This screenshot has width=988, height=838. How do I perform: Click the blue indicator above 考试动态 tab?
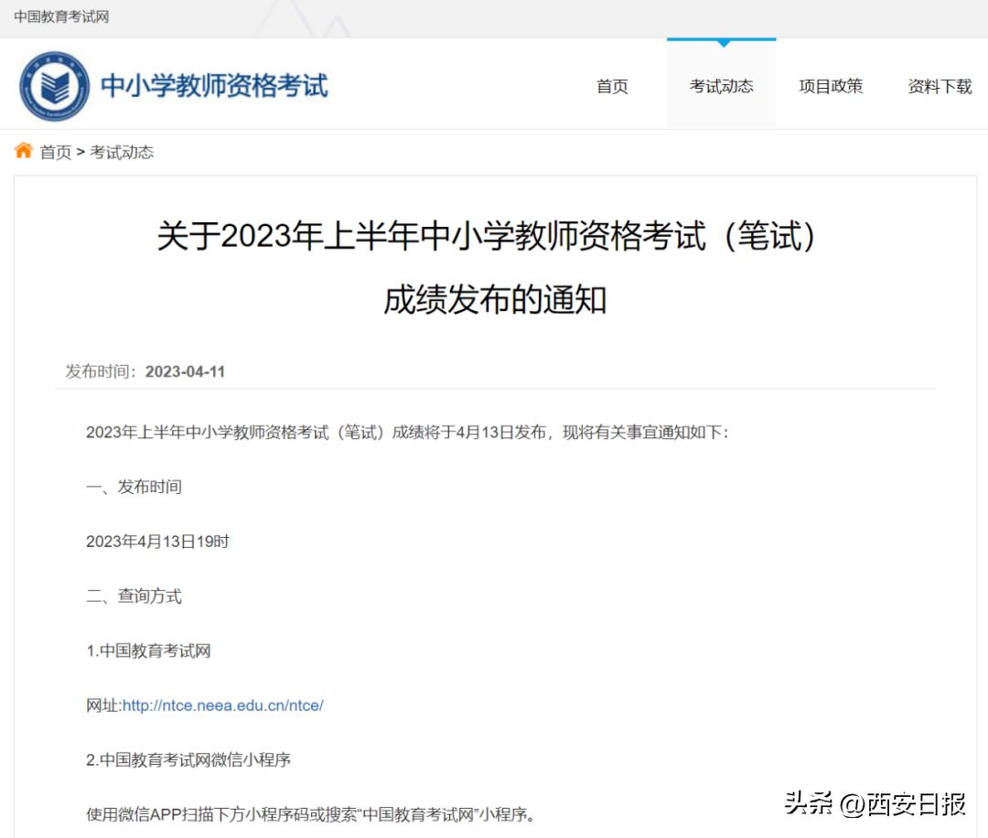[x=721, y=40]
